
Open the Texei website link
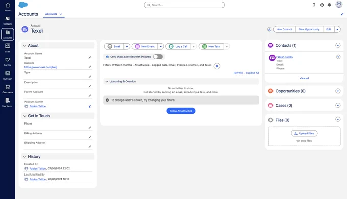click(x=41, y=67)
